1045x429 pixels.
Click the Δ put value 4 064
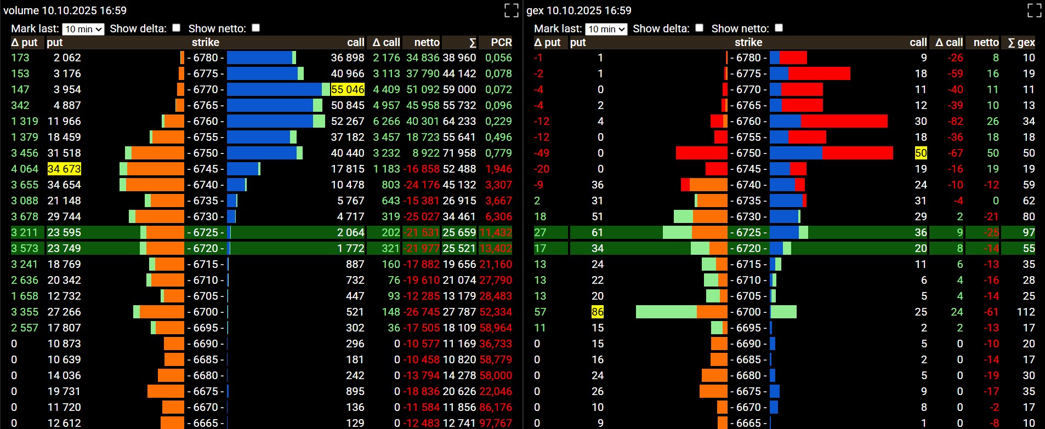pyautogui.click(x=25, y=169)
